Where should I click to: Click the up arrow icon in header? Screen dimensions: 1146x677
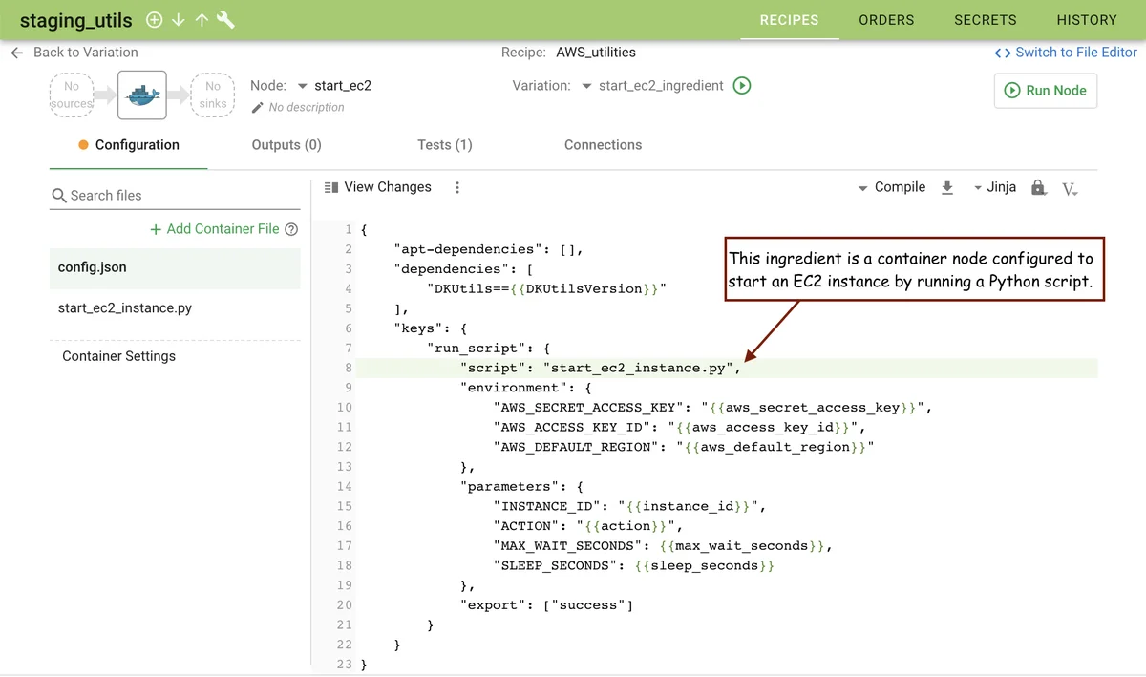pos(202,20)
